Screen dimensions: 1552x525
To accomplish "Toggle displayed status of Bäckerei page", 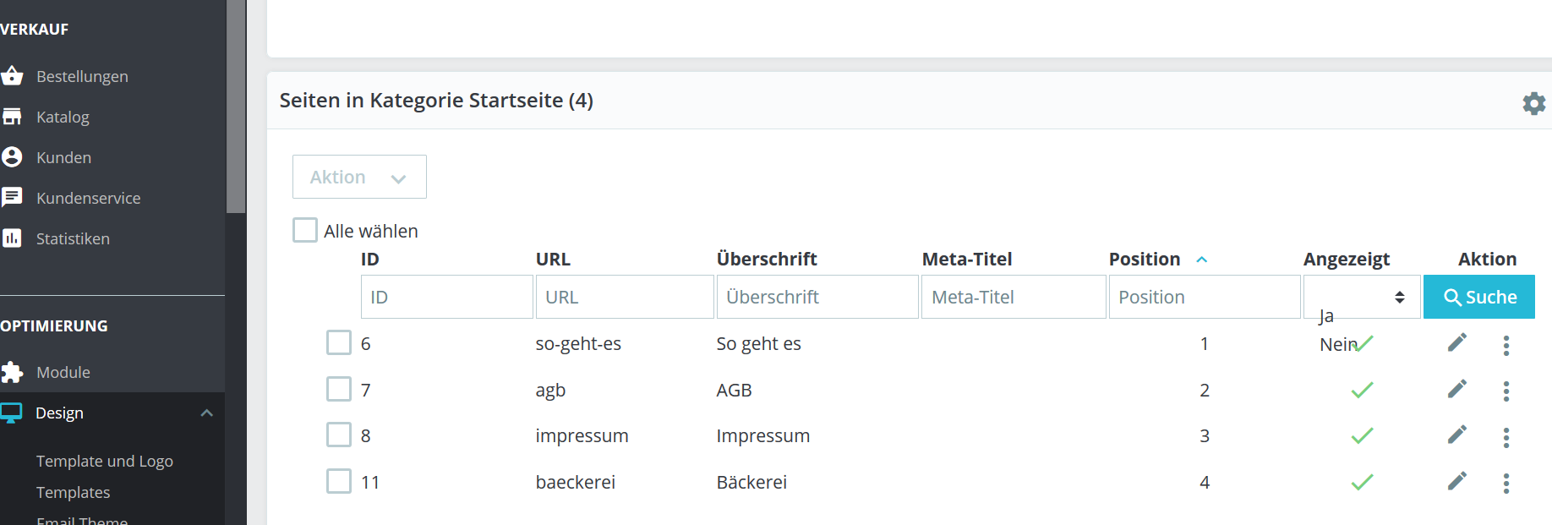I will 1362,483.
